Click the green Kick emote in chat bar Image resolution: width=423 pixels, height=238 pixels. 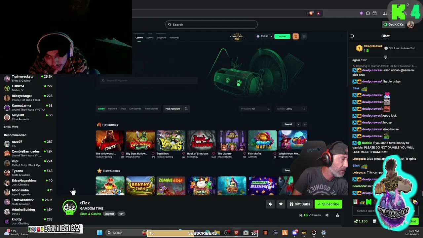point(369,202)
